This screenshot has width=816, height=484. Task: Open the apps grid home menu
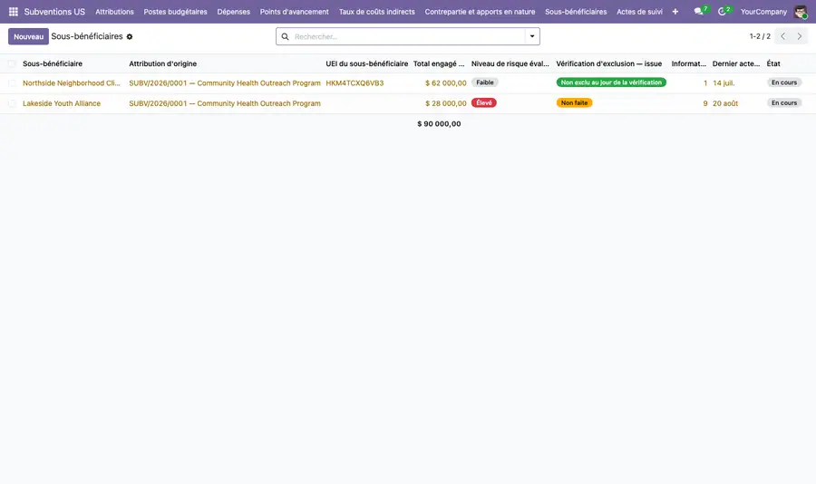pos(14,12)
